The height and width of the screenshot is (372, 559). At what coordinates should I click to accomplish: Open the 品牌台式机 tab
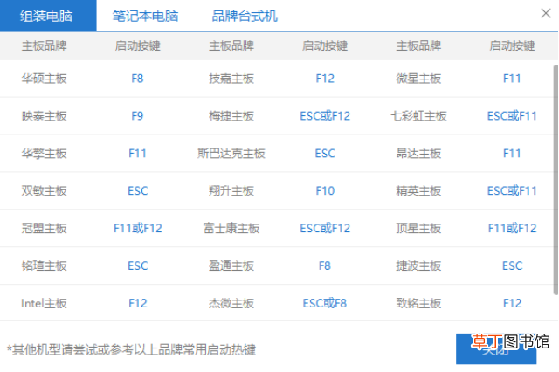(x=245, y=16)
